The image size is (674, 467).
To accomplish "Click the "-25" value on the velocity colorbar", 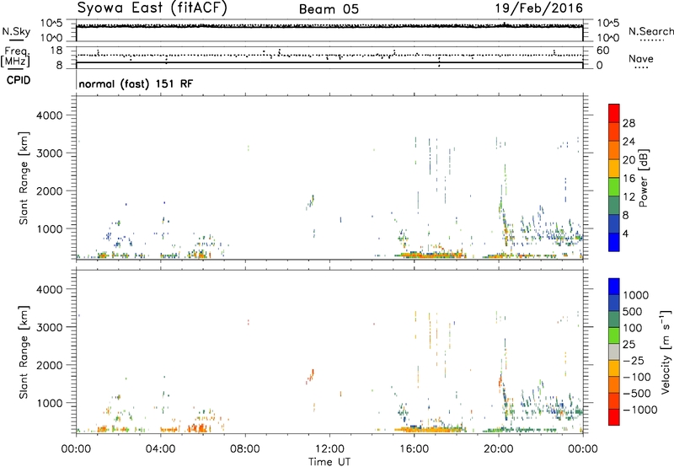I will tap(633, 361).
